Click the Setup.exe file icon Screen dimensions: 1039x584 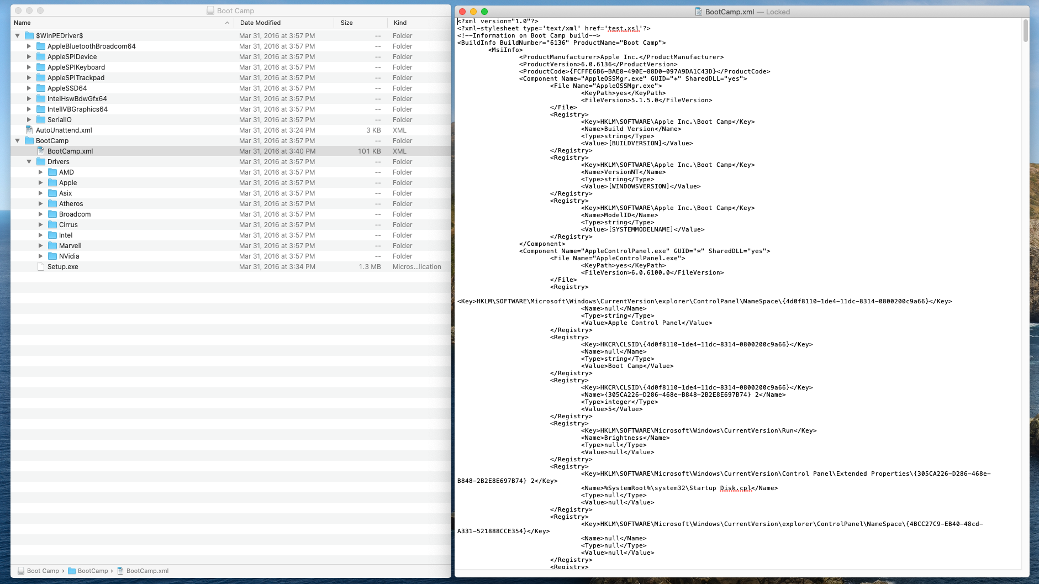41,267
